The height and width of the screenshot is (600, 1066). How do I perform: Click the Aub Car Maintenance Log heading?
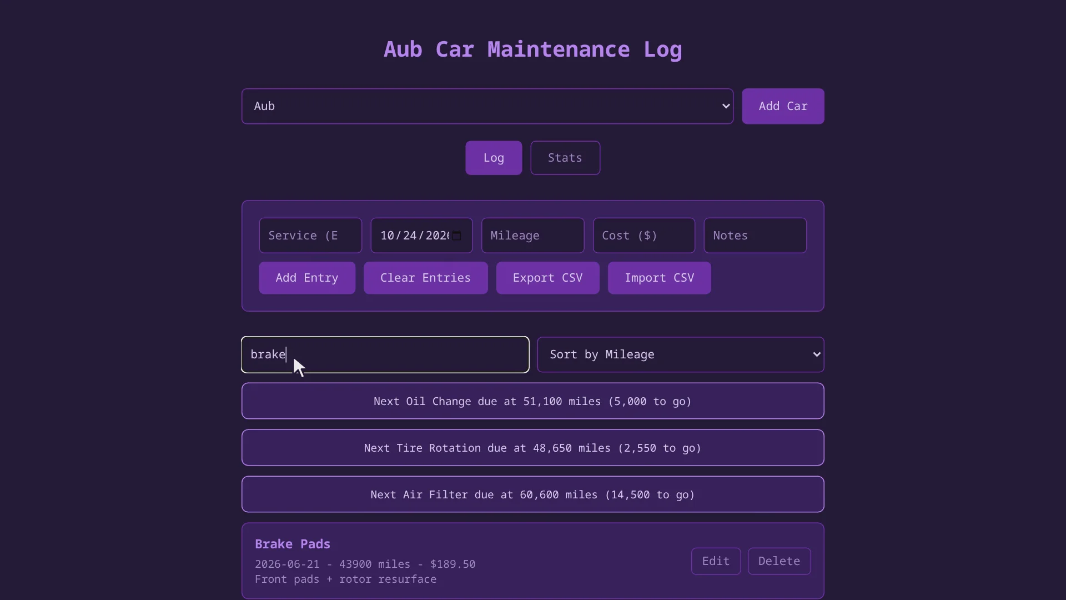[x=532, y=49]
